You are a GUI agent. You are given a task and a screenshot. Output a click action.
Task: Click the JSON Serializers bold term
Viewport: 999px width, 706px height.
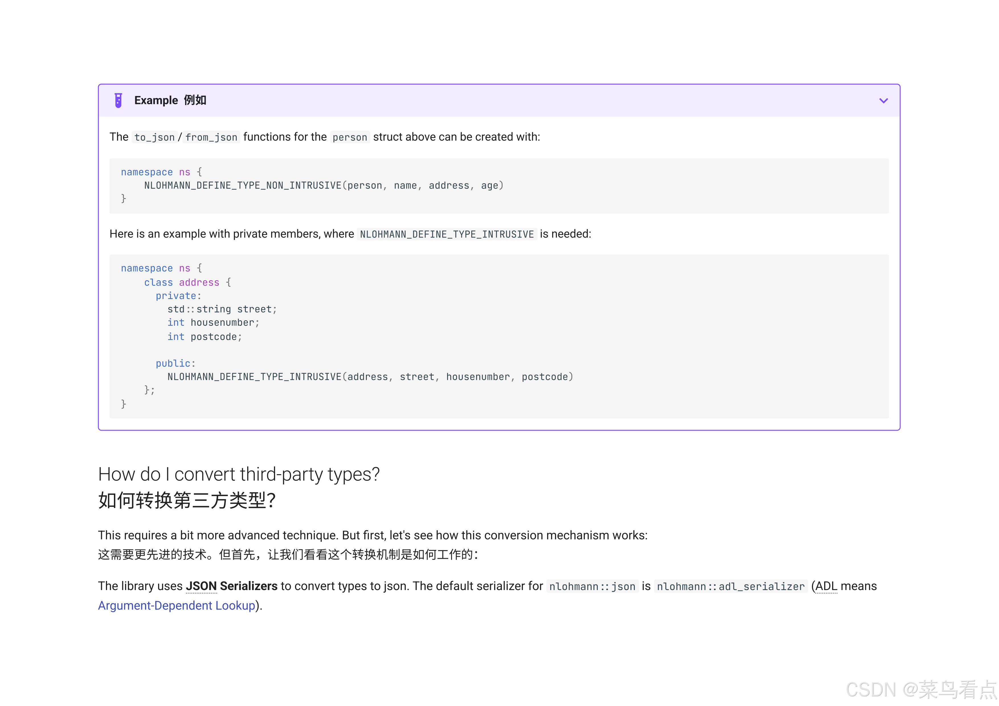point(232,586)
